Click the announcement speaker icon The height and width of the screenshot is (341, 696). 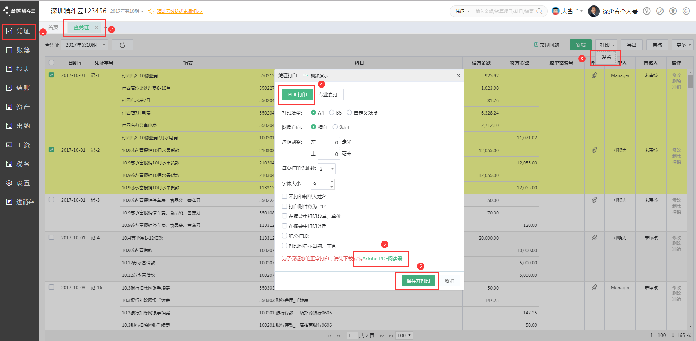[151, 11]
